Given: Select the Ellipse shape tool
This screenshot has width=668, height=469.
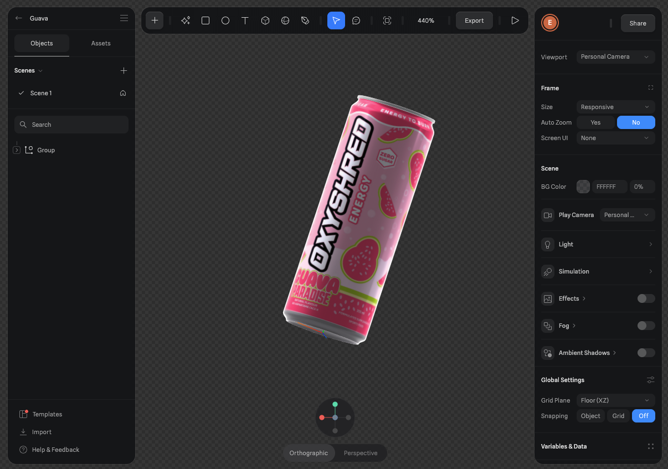Looking at the screenshot, I should tap(225, 20).
